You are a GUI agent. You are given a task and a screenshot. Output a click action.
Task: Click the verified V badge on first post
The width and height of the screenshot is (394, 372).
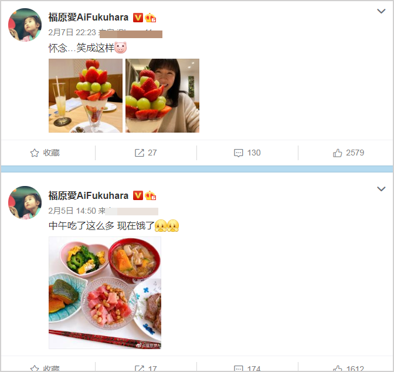(138, 18)
